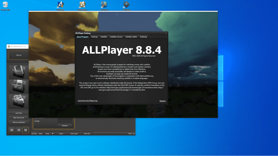
Task: Open the www.forum.ALLPlayer.org link
Action: pyautogui.click(x=87, y=101)
